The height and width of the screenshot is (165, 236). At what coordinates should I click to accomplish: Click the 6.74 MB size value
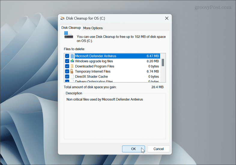pos(153,72)
